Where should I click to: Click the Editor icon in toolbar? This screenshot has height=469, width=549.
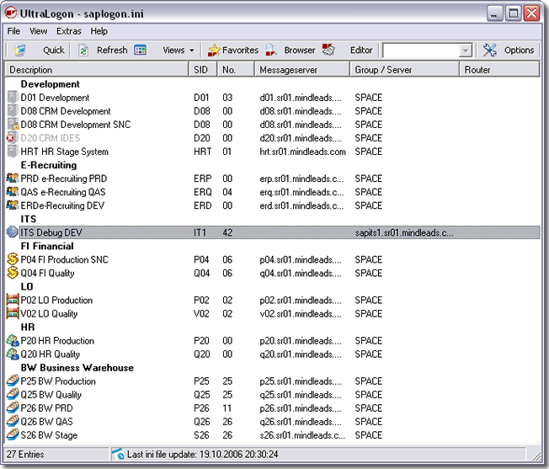328,50
